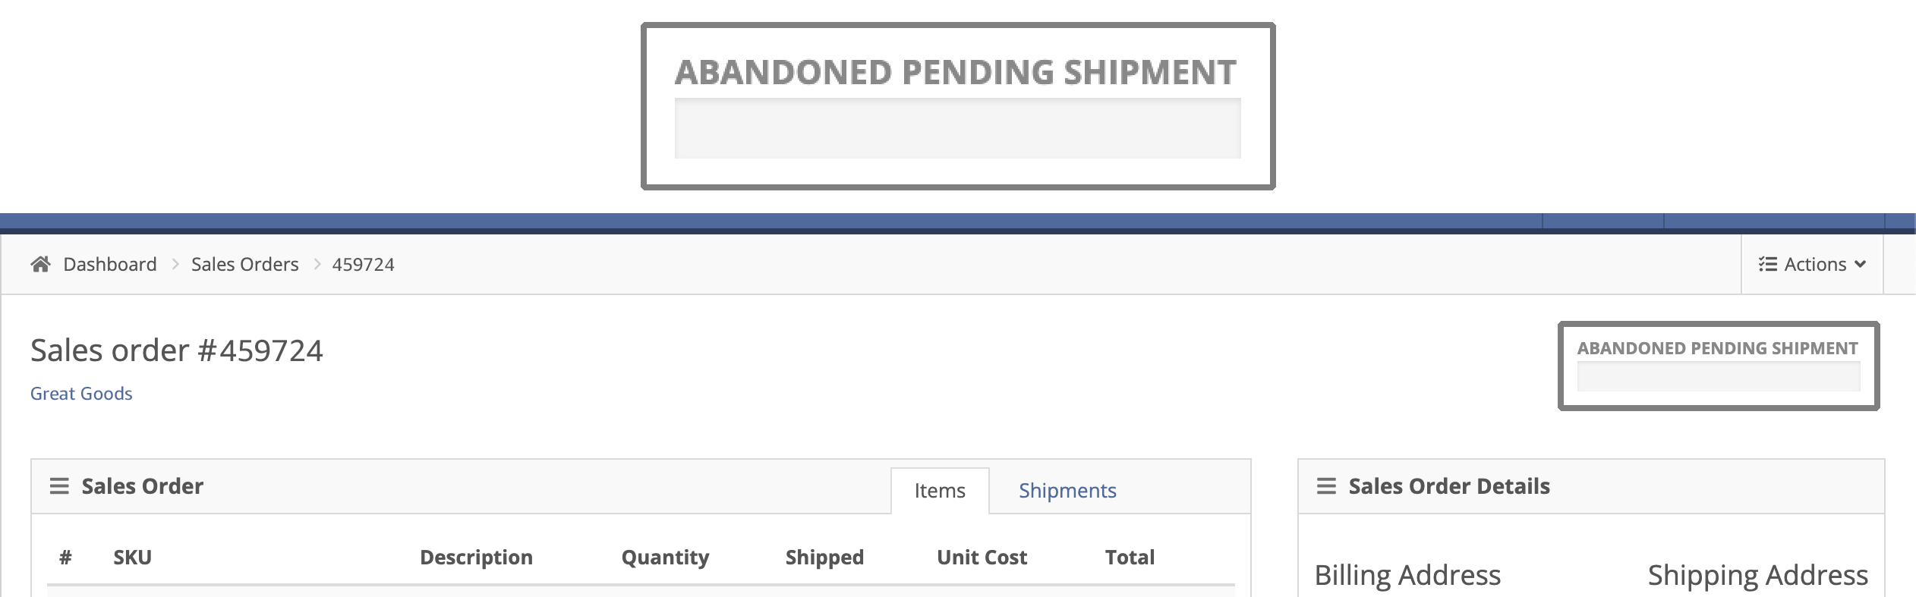The height and width of the screenshot is (597, 1916).
Task: Click the Unit Cost column header
Action: point(982,558)
